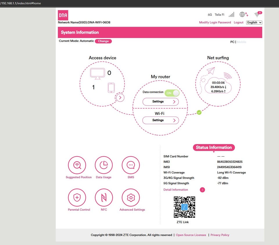Click the computer monitor device icon
The width and height of the screenshot is (279, 245).
click(97, 74)
